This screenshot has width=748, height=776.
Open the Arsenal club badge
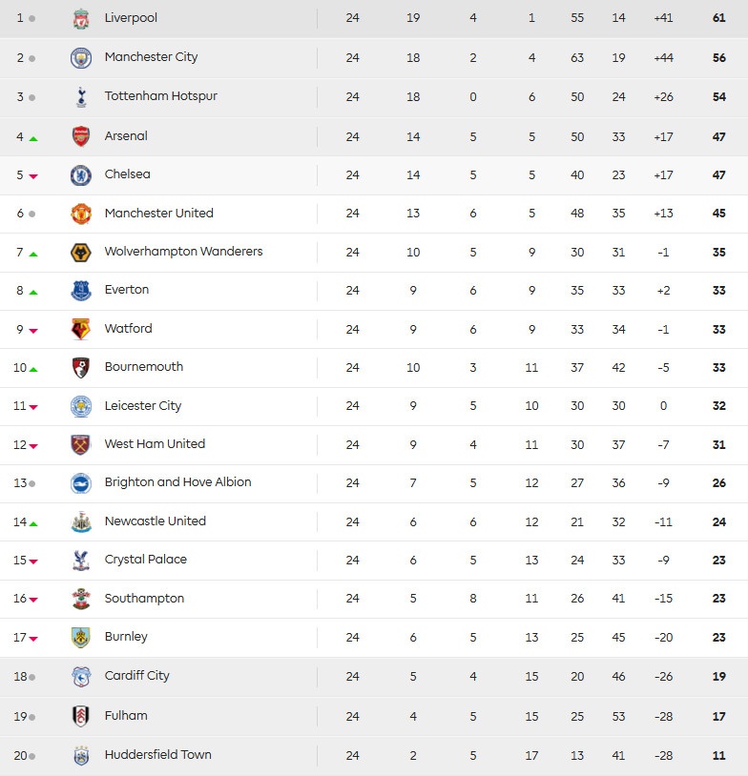click(81, 134)
